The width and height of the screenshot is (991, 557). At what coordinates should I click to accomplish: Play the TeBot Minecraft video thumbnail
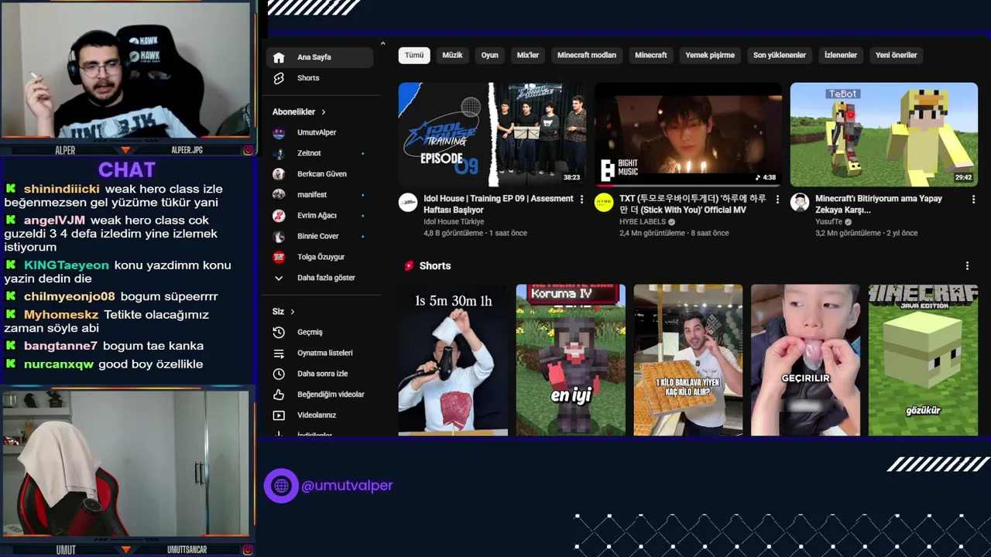coord(884,135)
